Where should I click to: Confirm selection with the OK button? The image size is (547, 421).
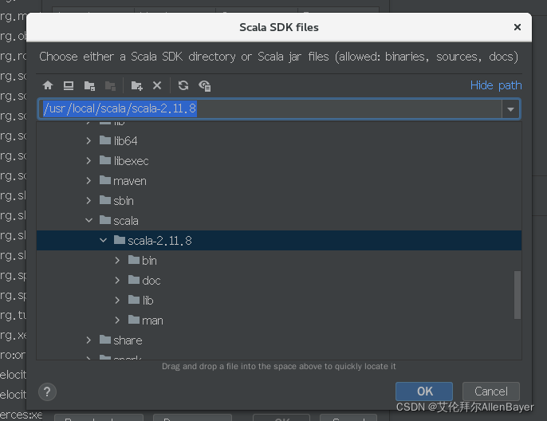tap(424, 391)
